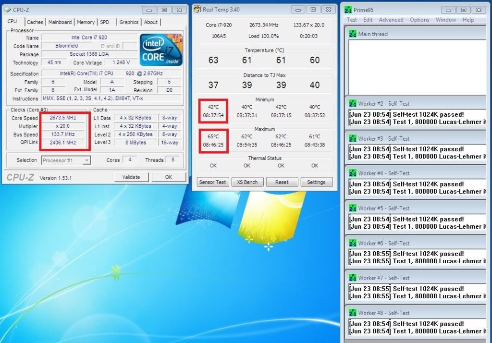The height and width of the screenshot is (343, 492).
Task: Click the Main thread window title in Prime95
Action: (373, 34)
